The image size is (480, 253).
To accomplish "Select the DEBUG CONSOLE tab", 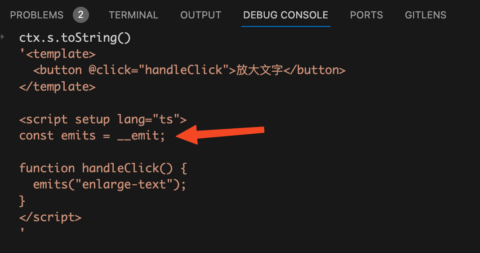I will point(285,15).
